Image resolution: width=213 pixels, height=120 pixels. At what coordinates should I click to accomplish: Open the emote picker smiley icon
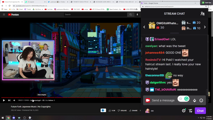pos(201,100)
